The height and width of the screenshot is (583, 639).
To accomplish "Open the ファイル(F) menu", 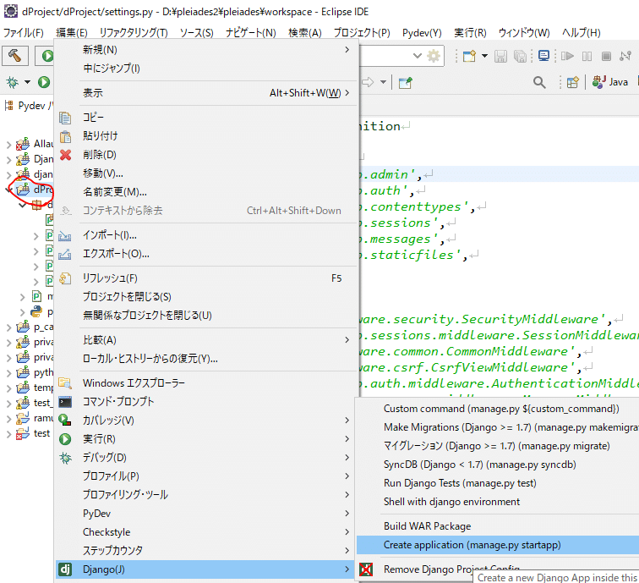I will (23, 33).
